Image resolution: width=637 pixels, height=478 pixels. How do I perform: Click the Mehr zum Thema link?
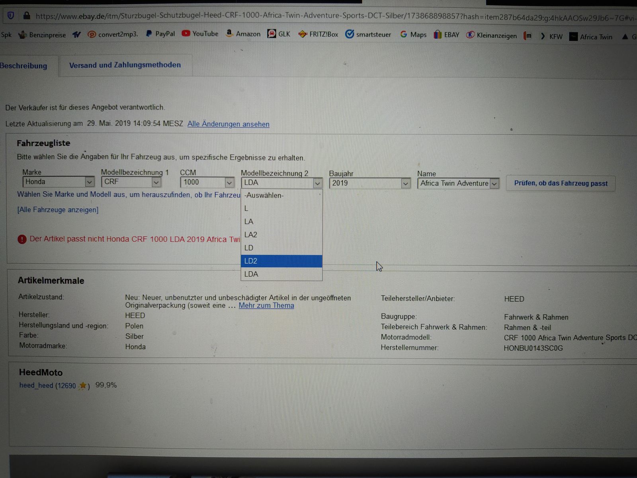[x=266, y=306]
